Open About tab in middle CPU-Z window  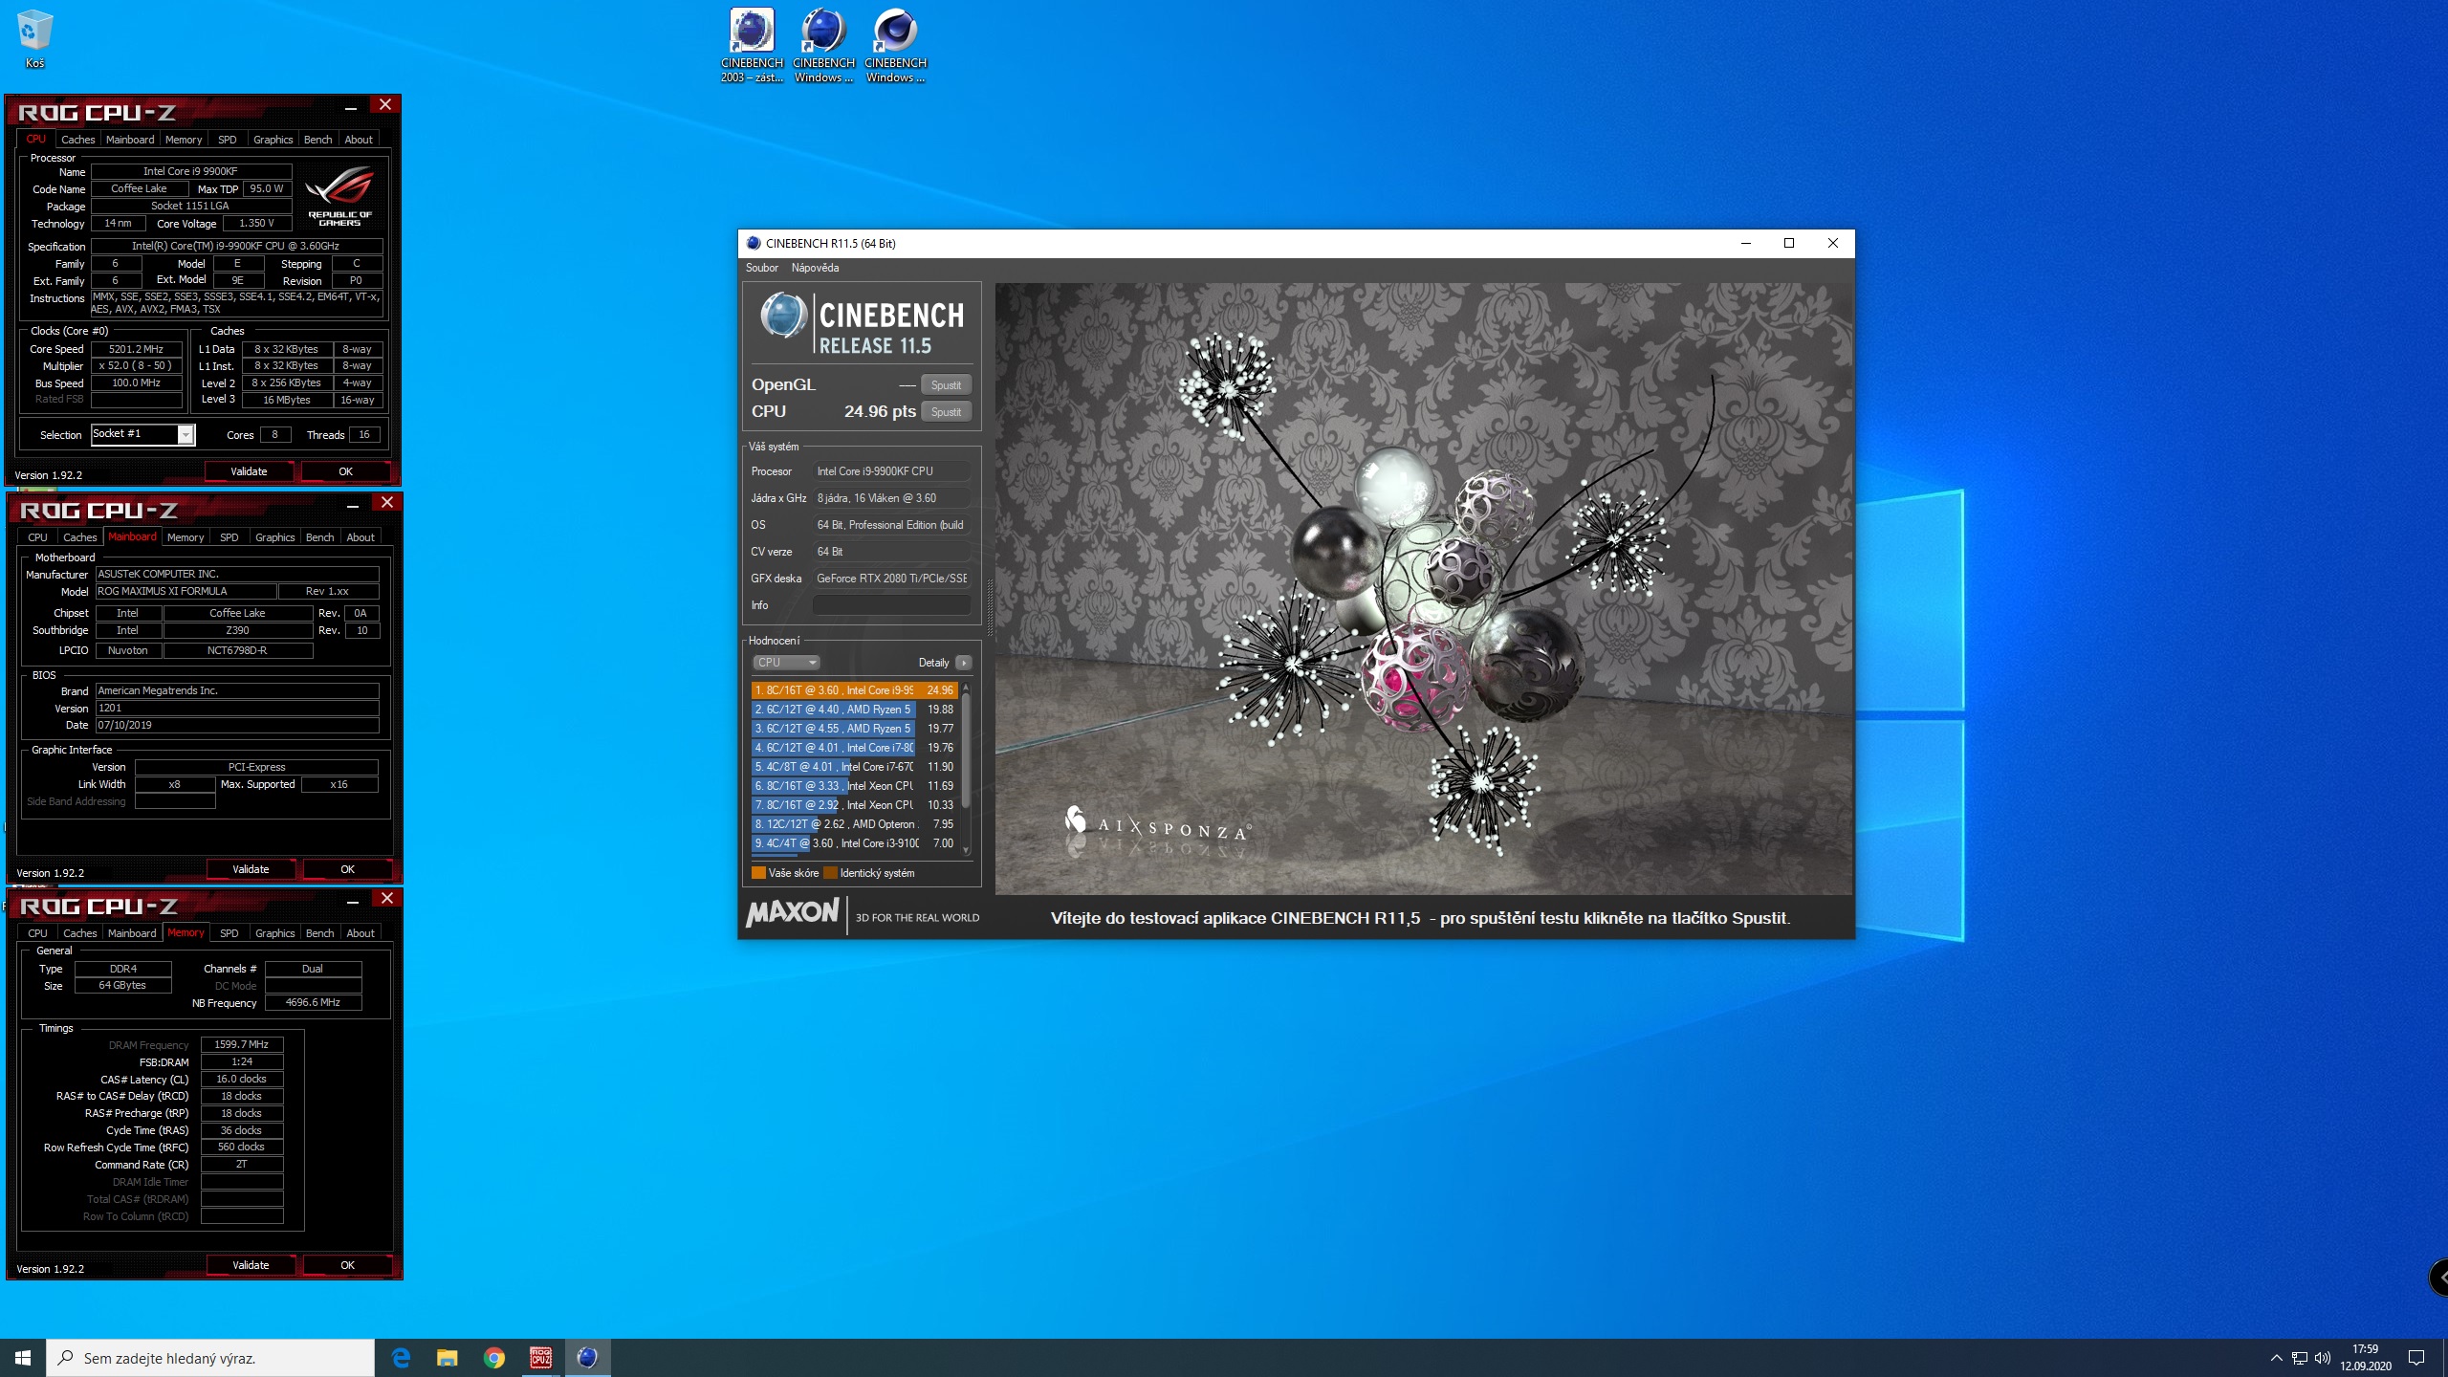(361, 537)
